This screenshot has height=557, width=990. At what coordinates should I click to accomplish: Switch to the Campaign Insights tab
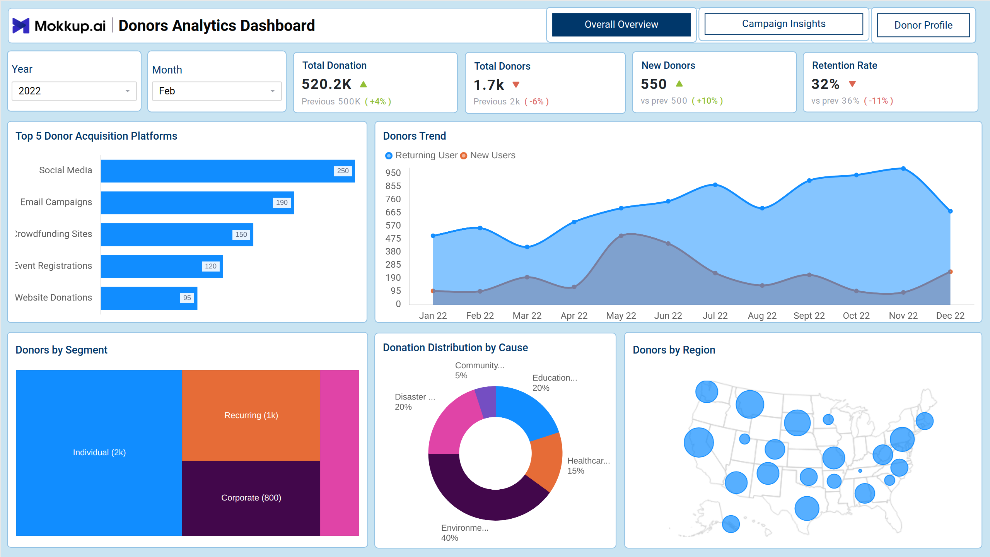click(784, 24)
